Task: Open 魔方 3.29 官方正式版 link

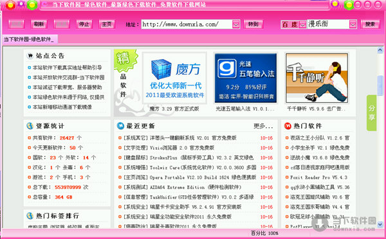Action: [x=174, y=109]
